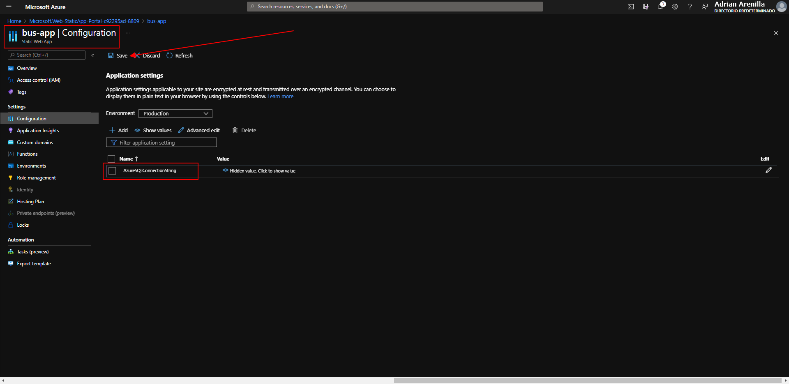The width and height of the screenshot is (789, 384).
Task: Click the horizontal scrollbar thumb
Action: click(x=588, y=381)
